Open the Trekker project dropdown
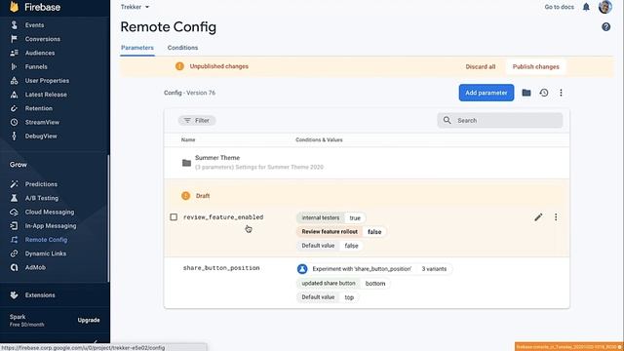This screenshot has height=351, width=624. 135,7
